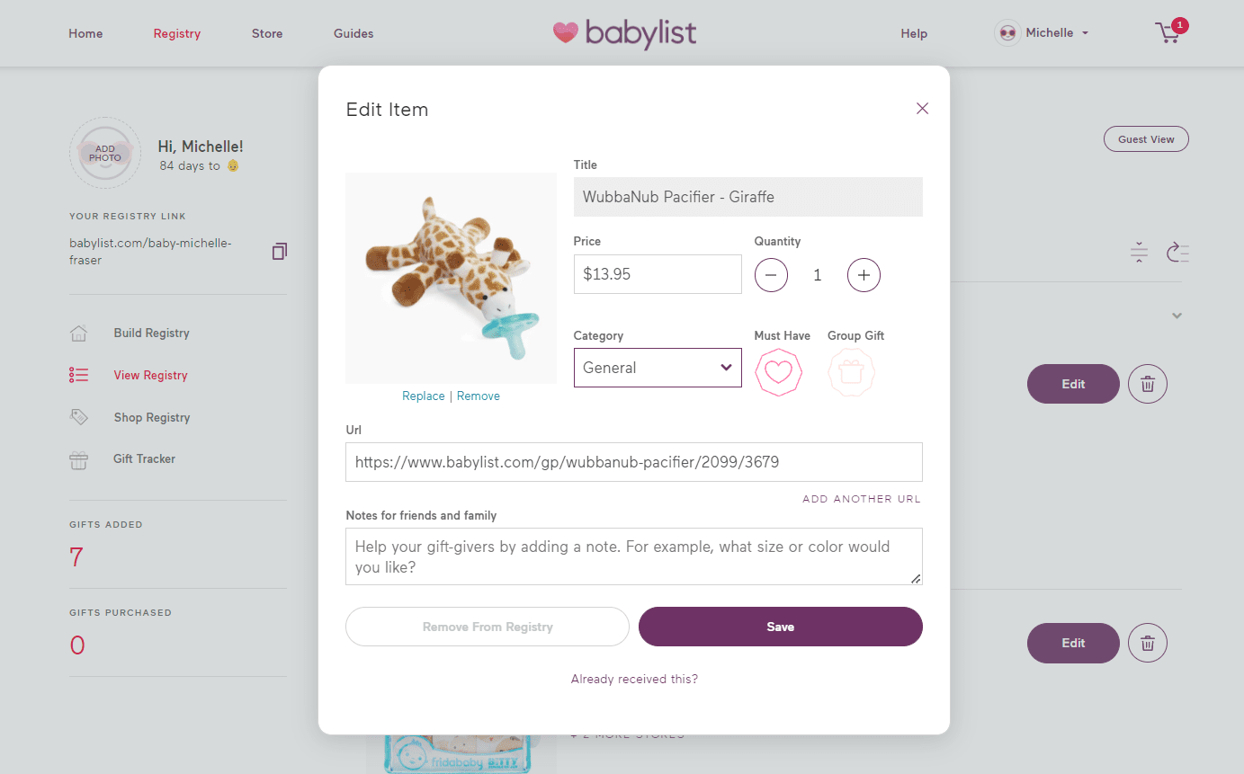The image size is (1244, 774).
Task: Select the Build Registry home icon
Action: click(78, 333)
